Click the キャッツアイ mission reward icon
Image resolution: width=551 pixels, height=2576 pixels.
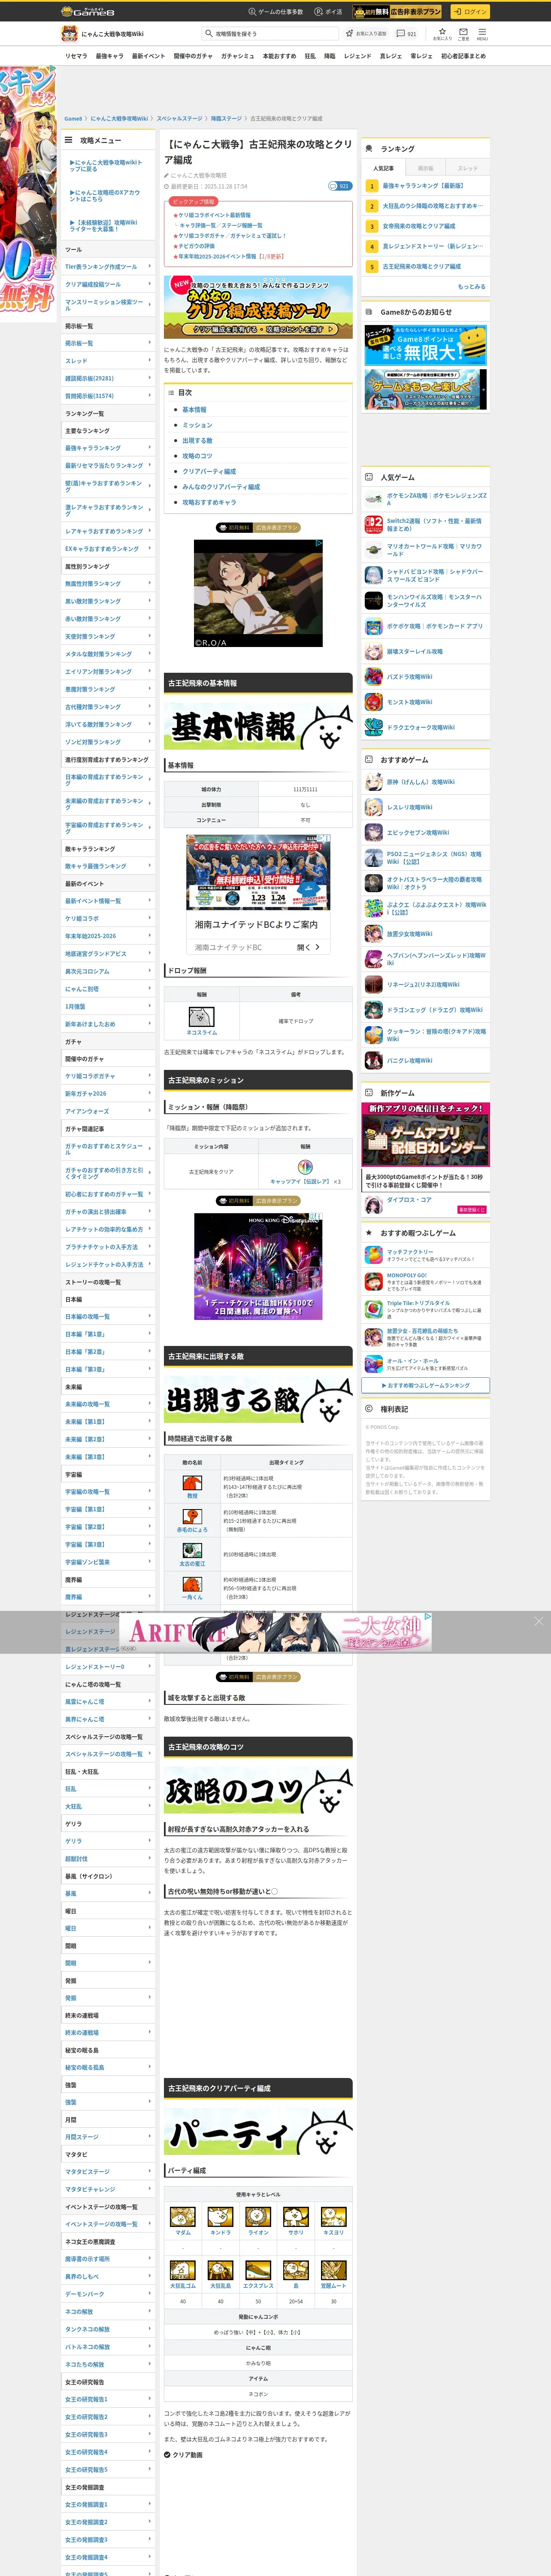(x=305, y=1167)
